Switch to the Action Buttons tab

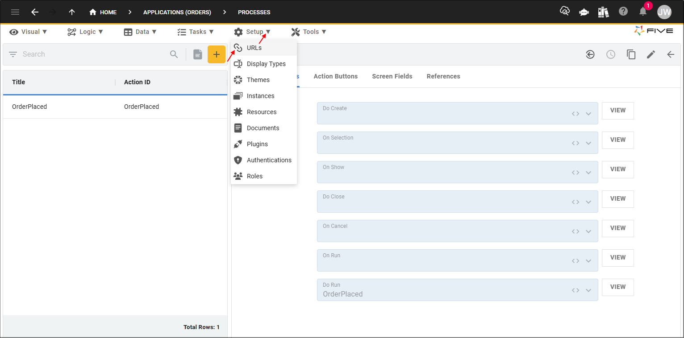(336, 76)
